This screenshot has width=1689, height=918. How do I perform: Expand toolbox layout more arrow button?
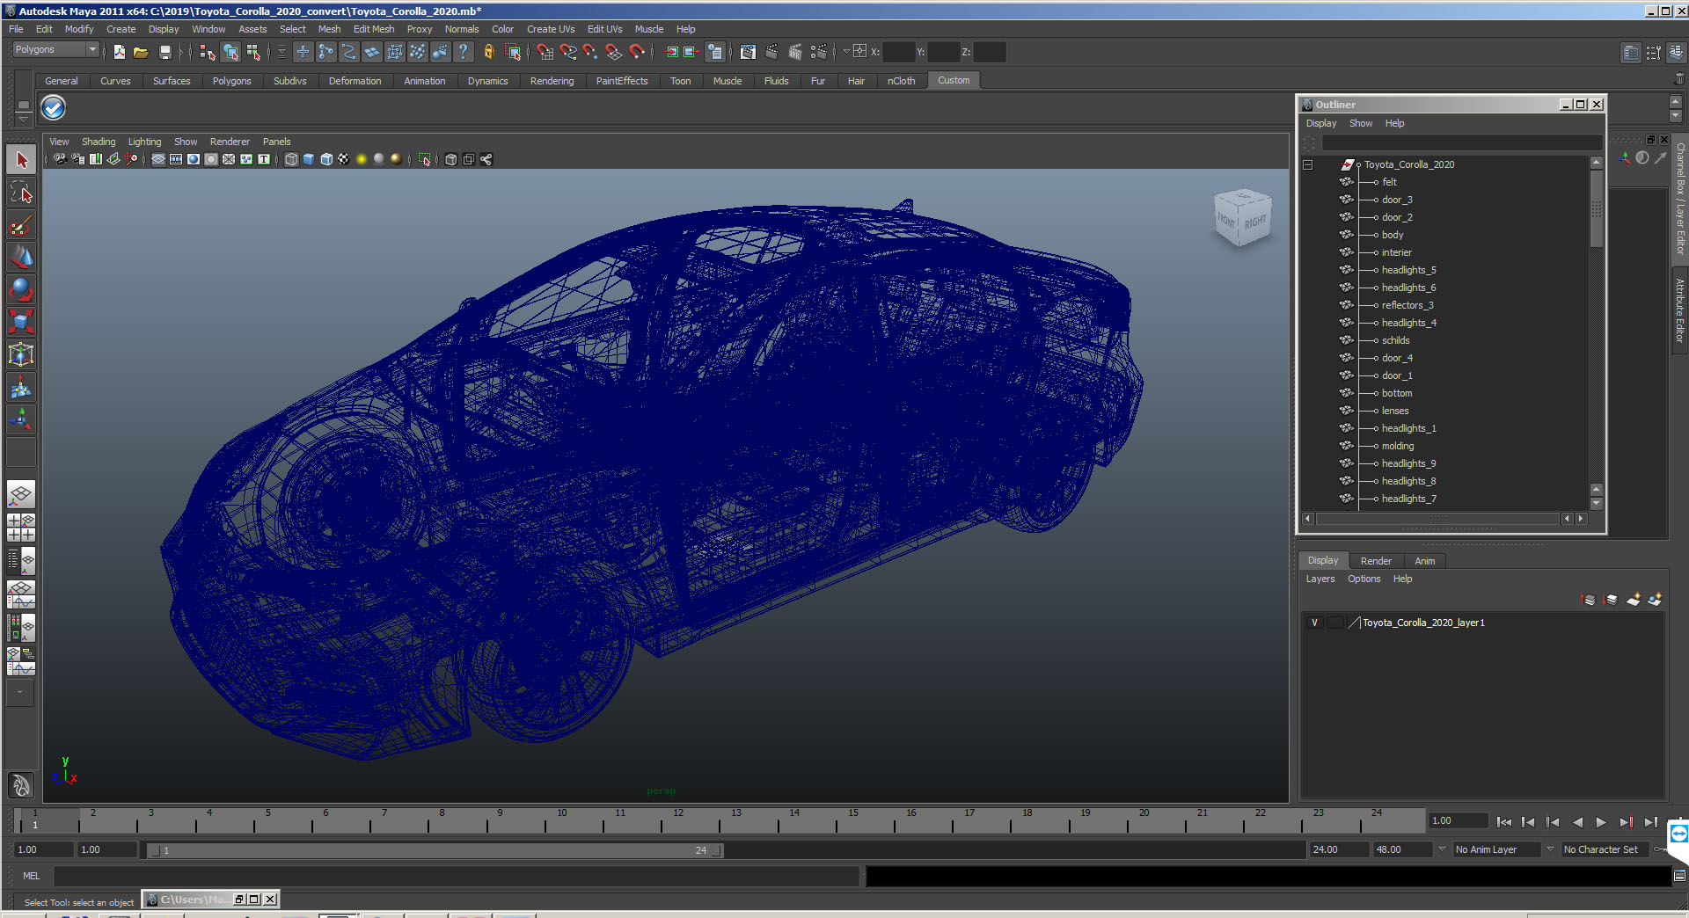point(20,692)
